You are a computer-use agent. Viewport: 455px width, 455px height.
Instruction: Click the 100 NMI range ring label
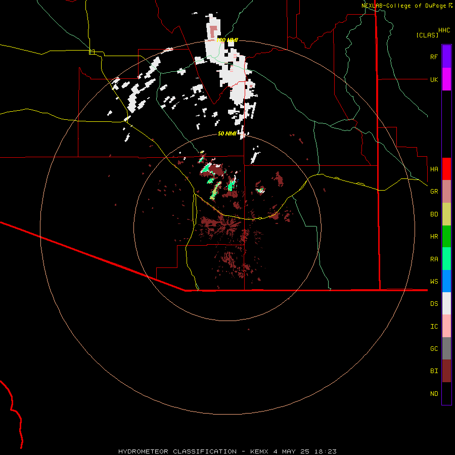(x=227, y=40)
